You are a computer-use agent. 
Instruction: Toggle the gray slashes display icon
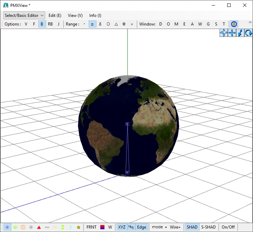[x=47, y=227]
